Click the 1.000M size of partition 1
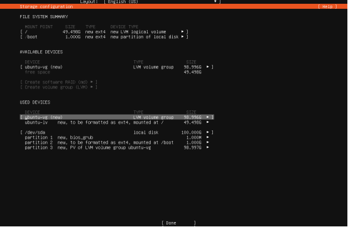 click(x=194, y=137)
